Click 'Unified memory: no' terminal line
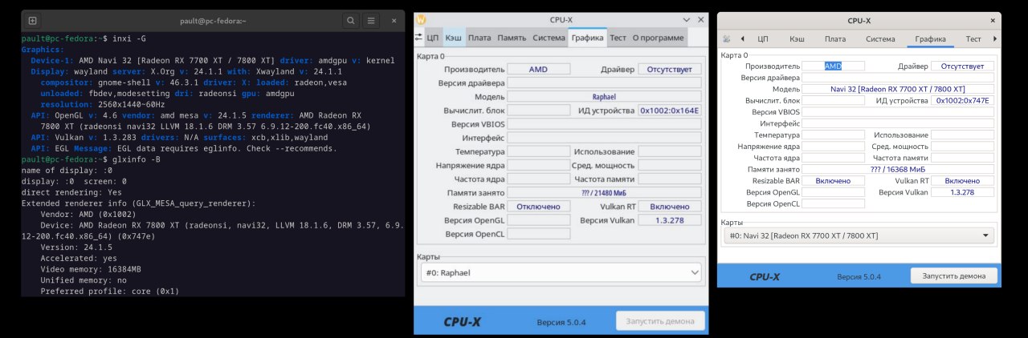 [84, 281]
